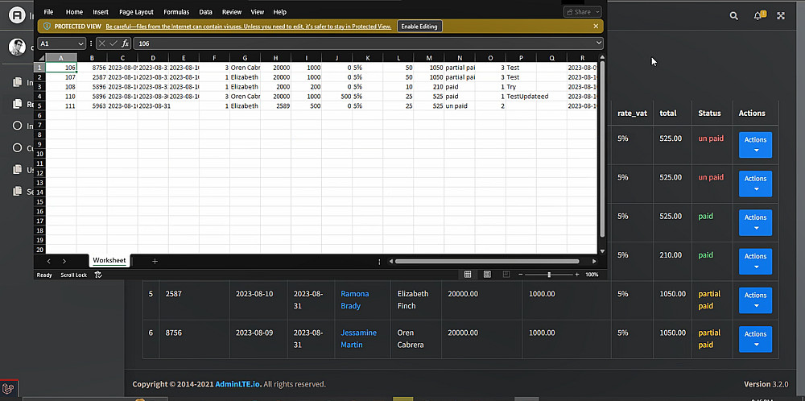Open the Home ribbon tab

(74, 12)
